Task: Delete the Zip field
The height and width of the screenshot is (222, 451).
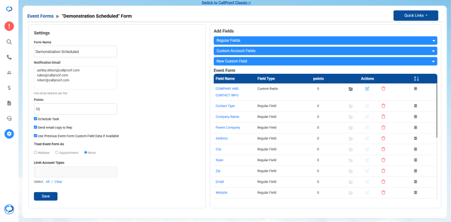Action: coord(383,171)
